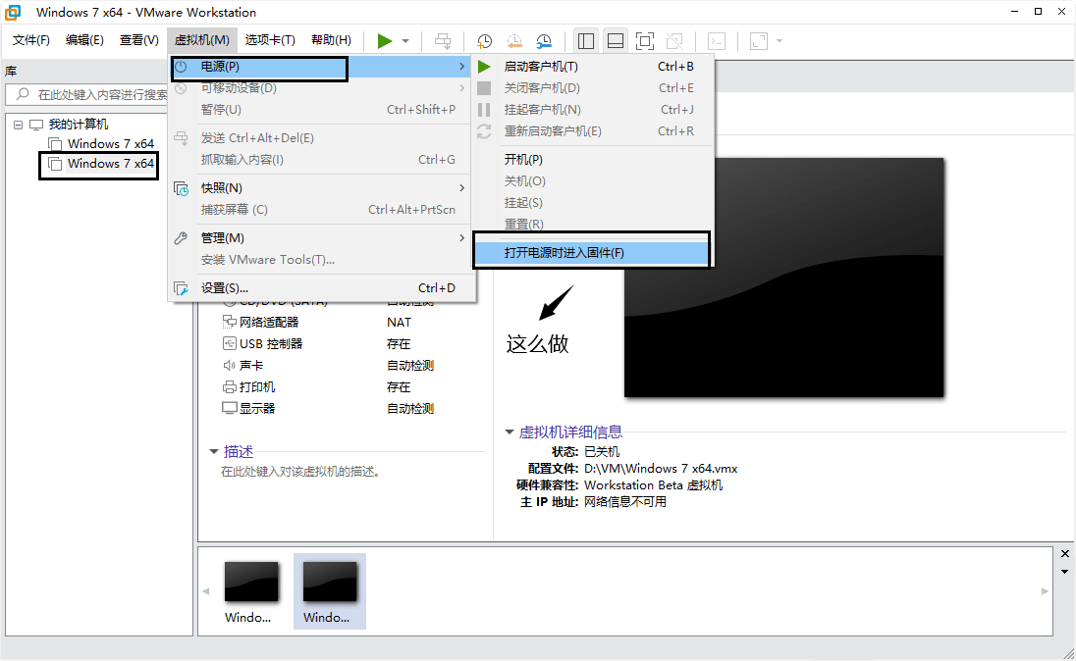The image size is (1076, 661).
Task: Collapse the 虚拟机详细信息 section
Action: click(x=510, y=432)
